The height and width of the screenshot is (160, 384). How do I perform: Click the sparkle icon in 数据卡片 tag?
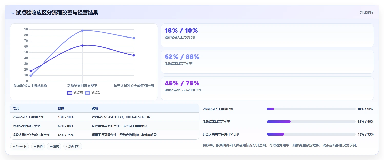pyautogui.click(x=67, y=146)
